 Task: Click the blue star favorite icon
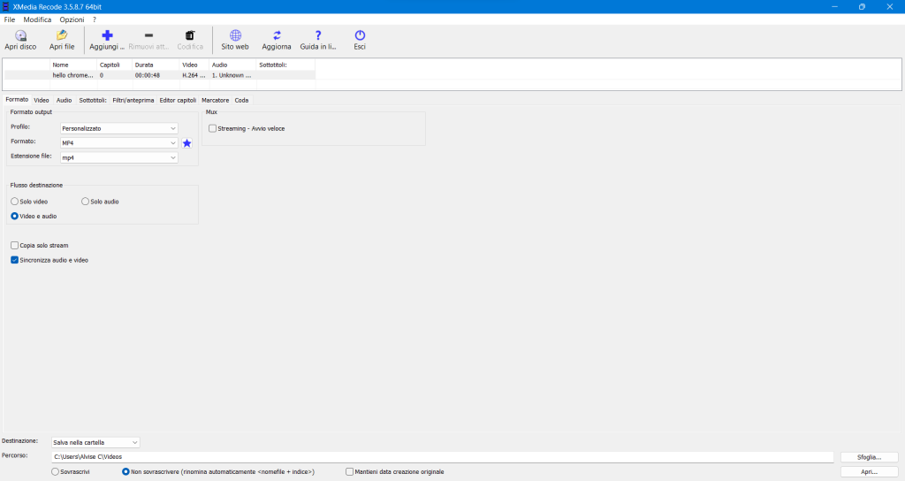coord(186,143)
